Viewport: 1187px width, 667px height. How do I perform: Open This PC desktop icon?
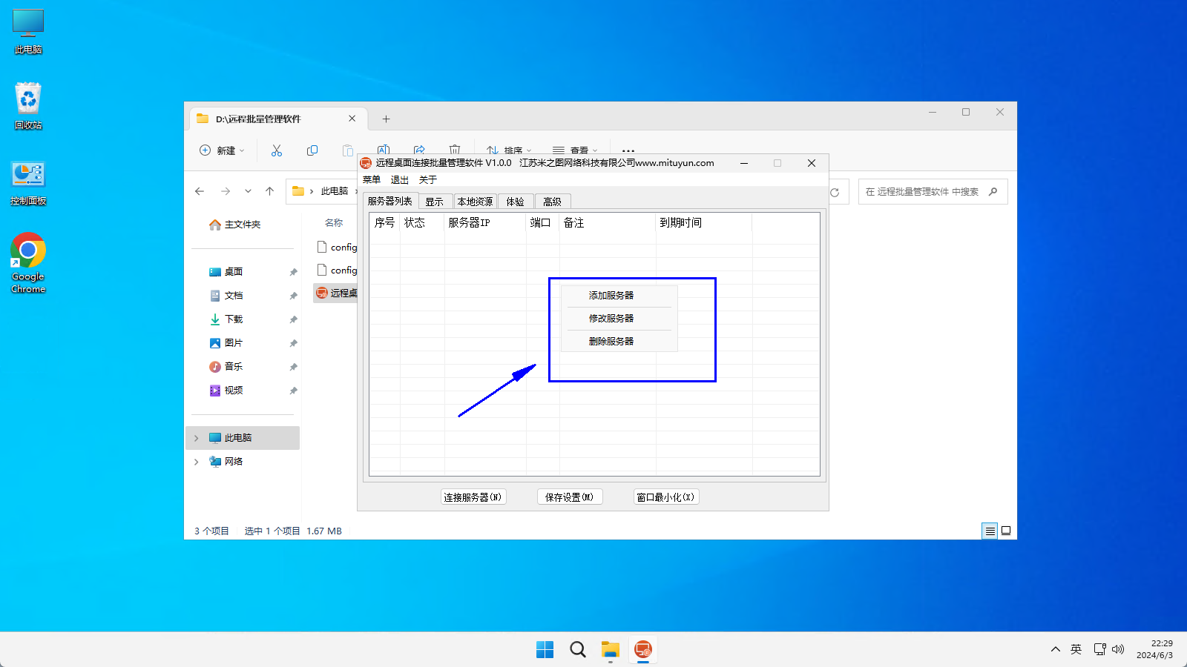pos(28,32)
